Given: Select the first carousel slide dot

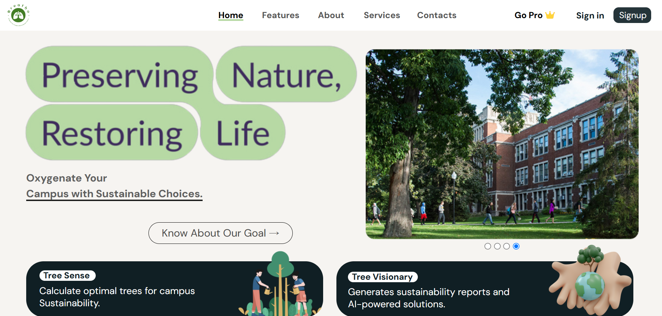Looking at the screenshot, I should (x=488, y=246).
